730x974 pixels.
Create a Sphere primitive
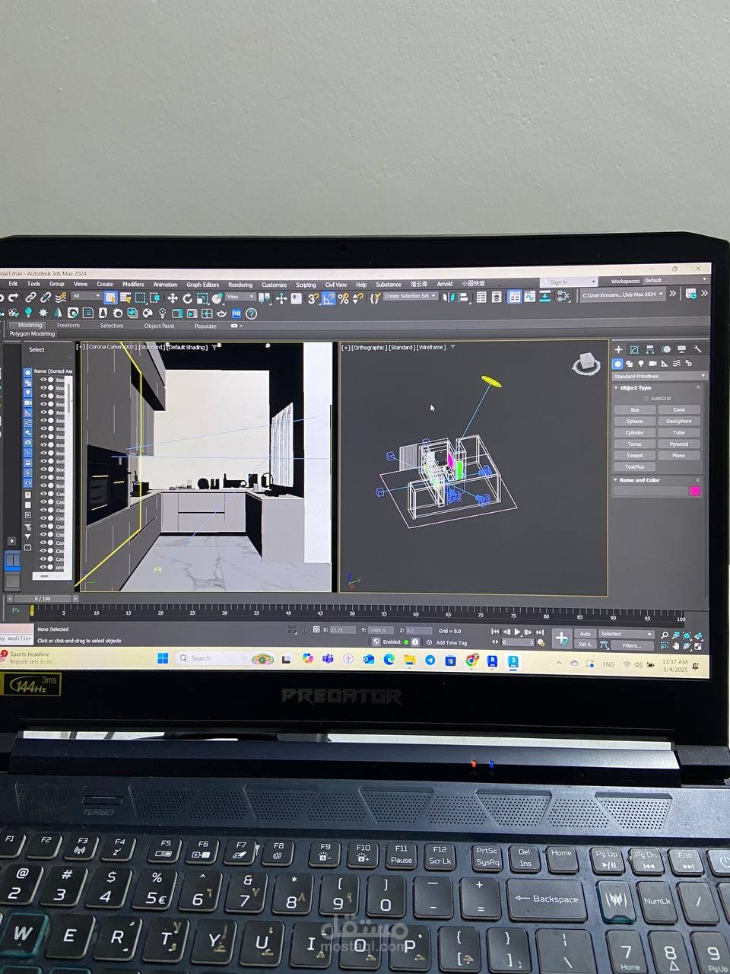pyautogui.click(x=635, y=421)
